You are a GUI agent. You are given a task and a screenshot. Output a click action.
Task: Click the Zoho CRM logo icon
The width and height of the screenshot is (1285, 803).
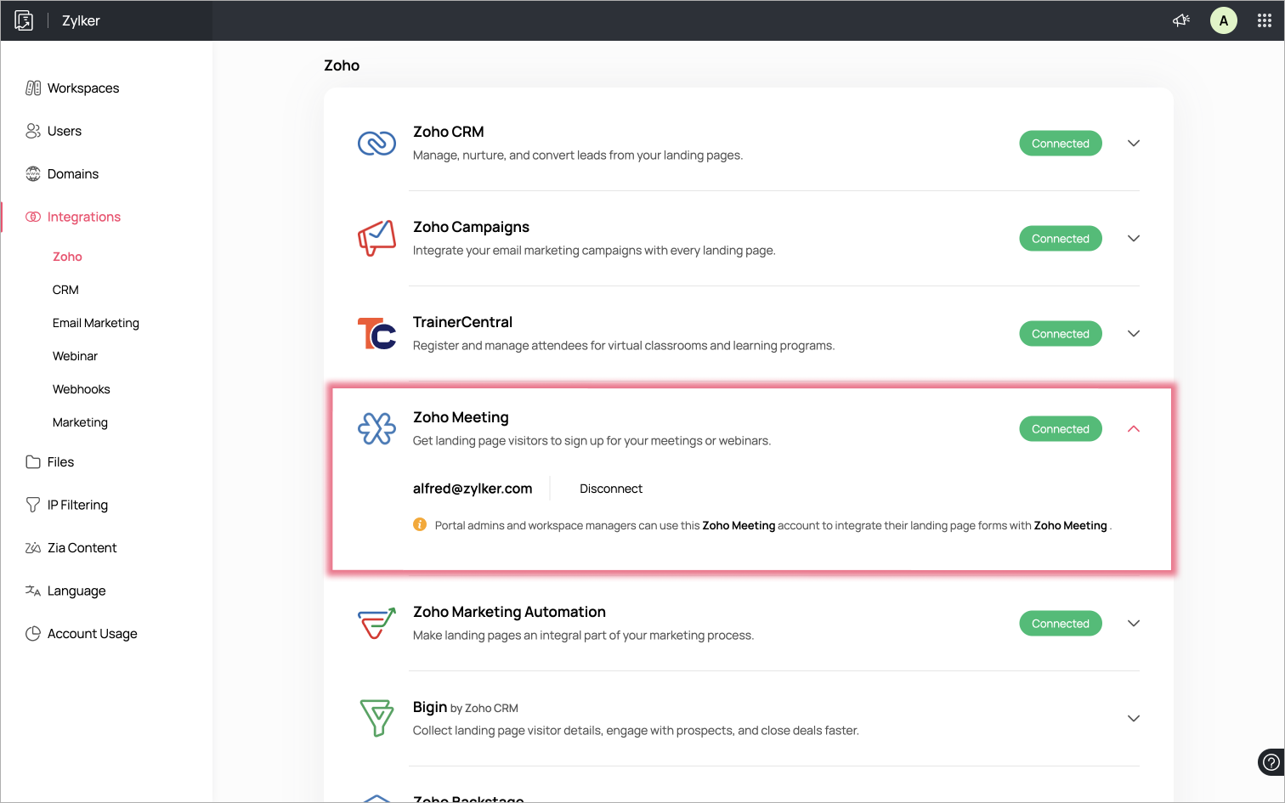376,143
